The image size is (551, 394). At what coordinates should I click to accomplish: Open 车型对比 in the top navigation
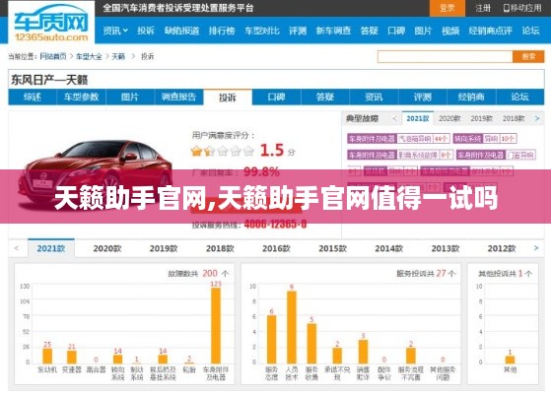[x=262, y=31]
